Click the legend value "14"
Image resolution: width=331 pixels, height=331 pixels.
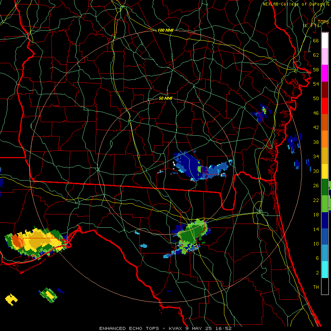pyautogui.click(x=316, y=229)
